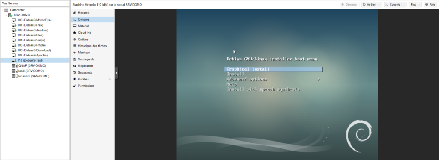Click the Cloud-Init cloud icon
Screen dimensions: 439x160
tap(75, 33)
